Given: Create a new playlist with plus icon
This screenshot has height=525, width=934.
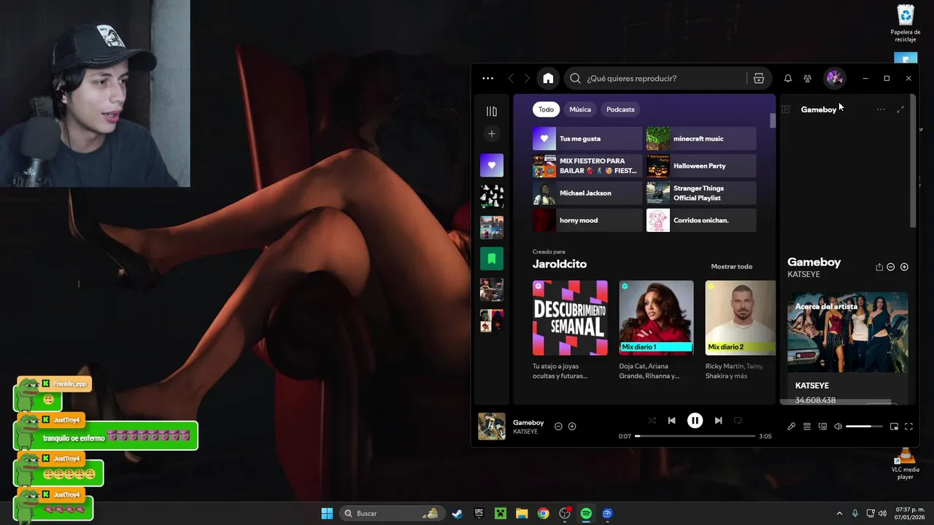Looking at the screenshot, I should click(x=492, y=133).
